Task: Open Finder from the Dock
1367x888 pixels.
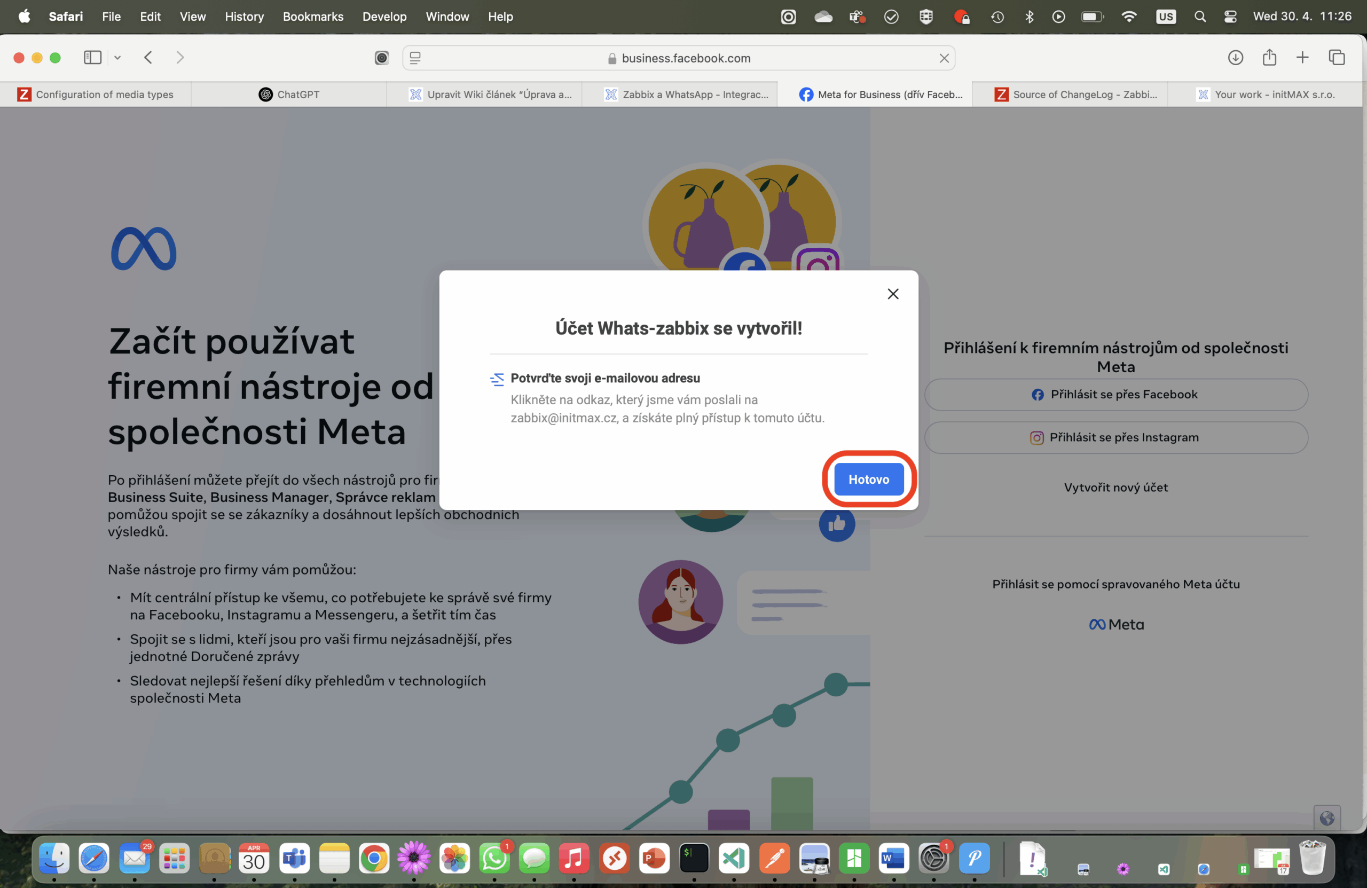Action: click(x=54, y=858)
